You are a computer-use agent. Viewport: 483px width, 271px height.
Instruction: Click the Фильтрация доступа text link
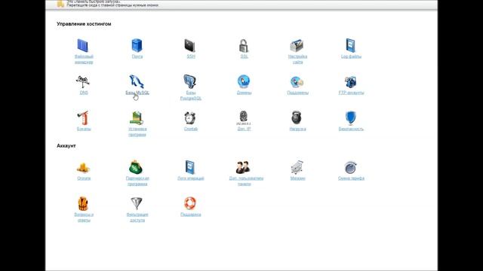click(137, 218)
